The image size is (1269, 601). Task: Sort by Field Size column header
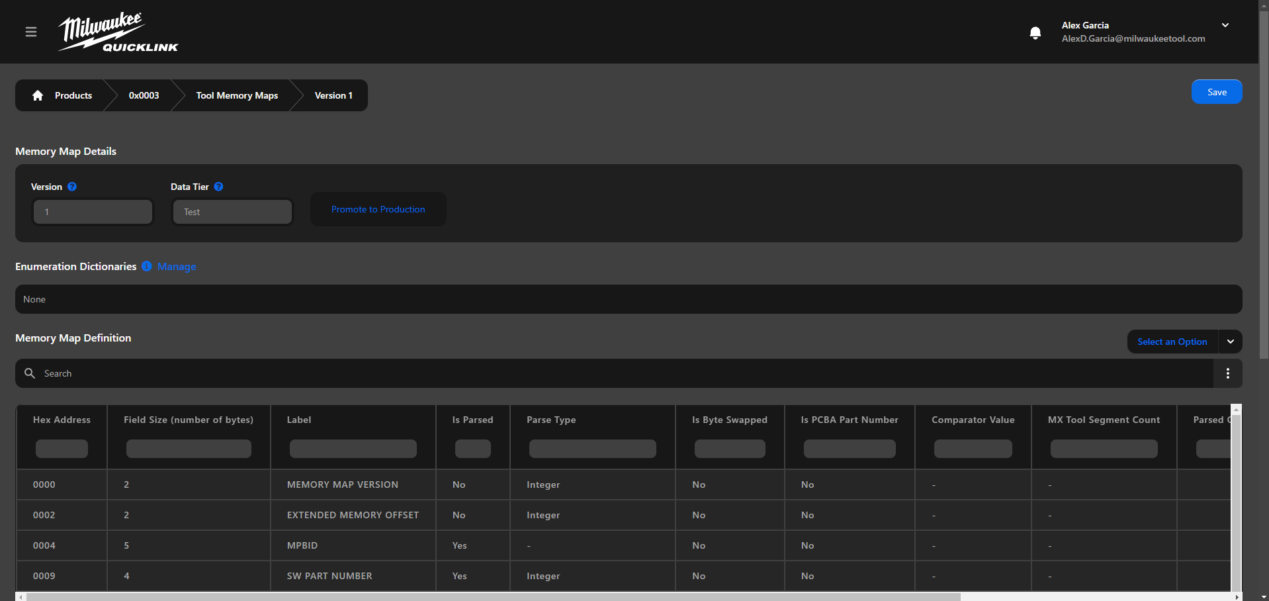(x=189, y=420)
